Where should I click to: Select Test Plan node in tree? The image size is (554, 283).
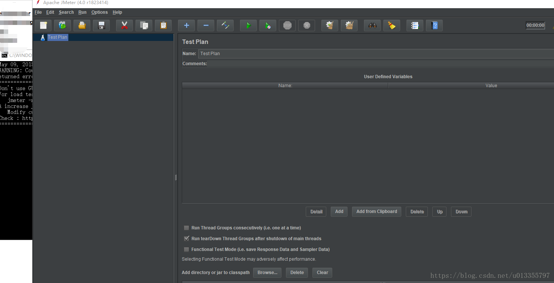pyautogui.click(x=57, y=37)
